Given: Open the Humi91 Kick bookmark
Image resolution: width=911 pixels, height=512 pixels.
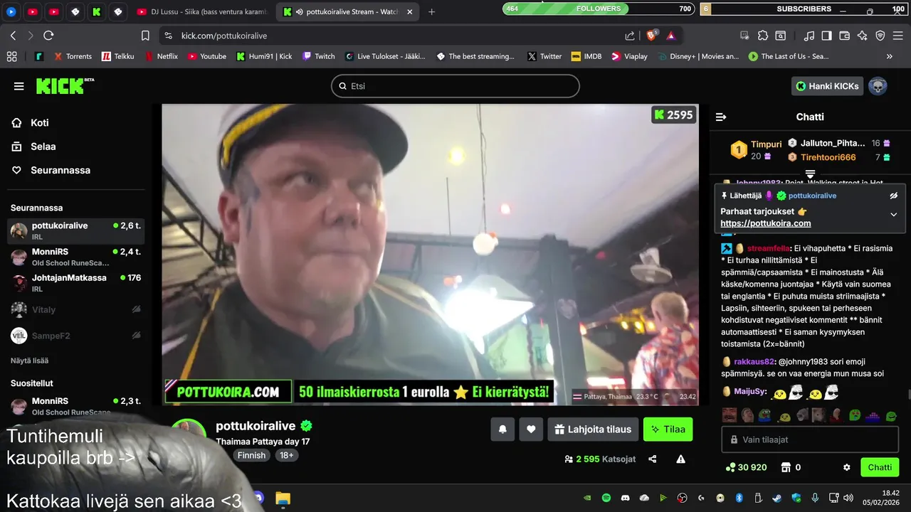Looking at the screenshot, I should (x=264, y=56).
